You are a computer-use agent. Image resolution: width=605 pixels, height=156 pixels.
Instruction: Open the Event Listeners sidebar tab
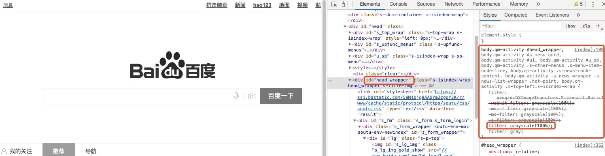pos(552,15)
